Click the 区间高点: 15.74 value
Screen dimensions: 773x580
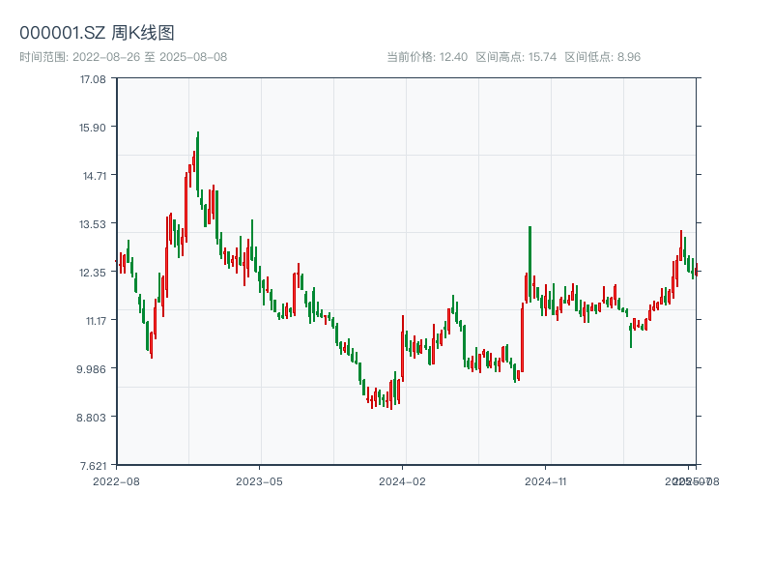(x=516, y=57)
